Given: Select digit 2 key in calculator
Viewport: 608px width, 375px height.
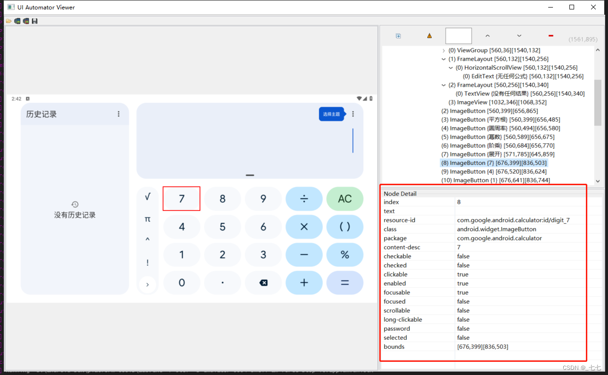Looking at the screenshot, I should [x=223, y=255].
